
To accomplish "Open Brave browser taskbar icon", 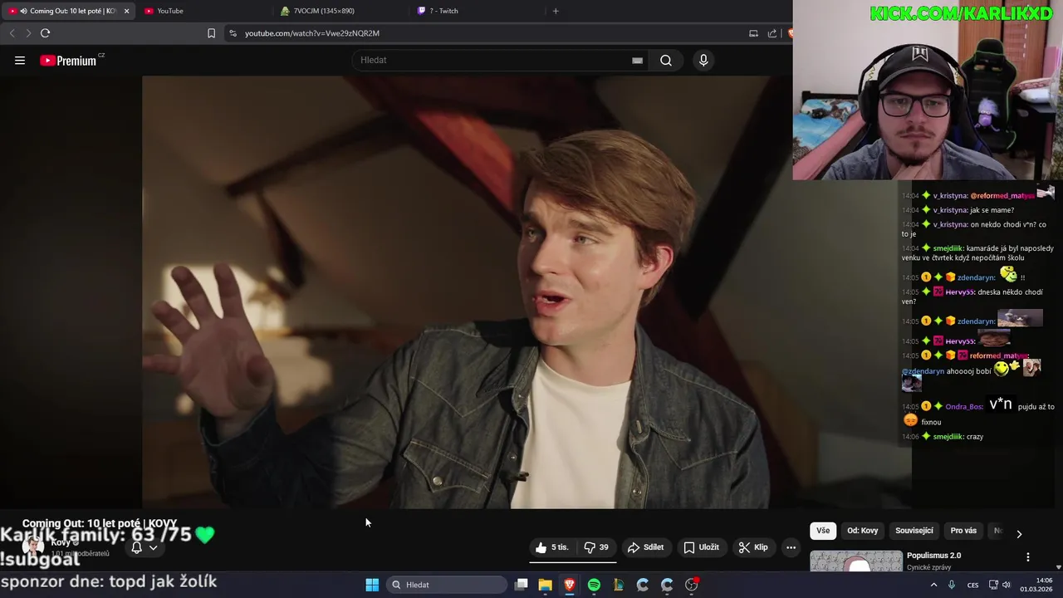I will (x=570, y=585).
